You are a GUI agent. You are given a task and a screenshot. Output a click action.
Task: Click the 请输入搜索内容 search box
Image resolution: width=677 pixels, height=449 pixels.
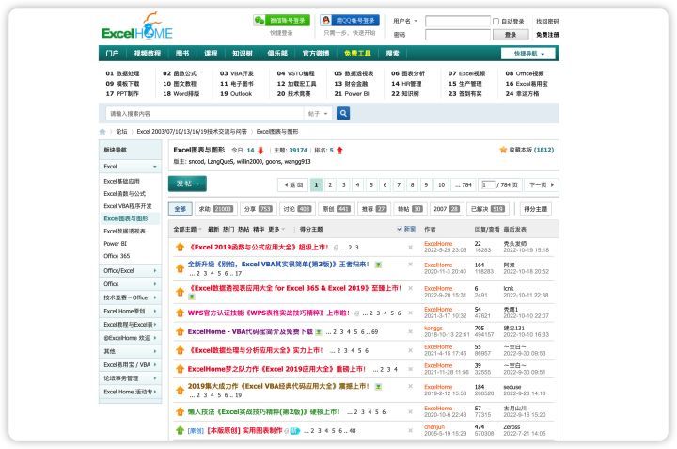(205, 114)
